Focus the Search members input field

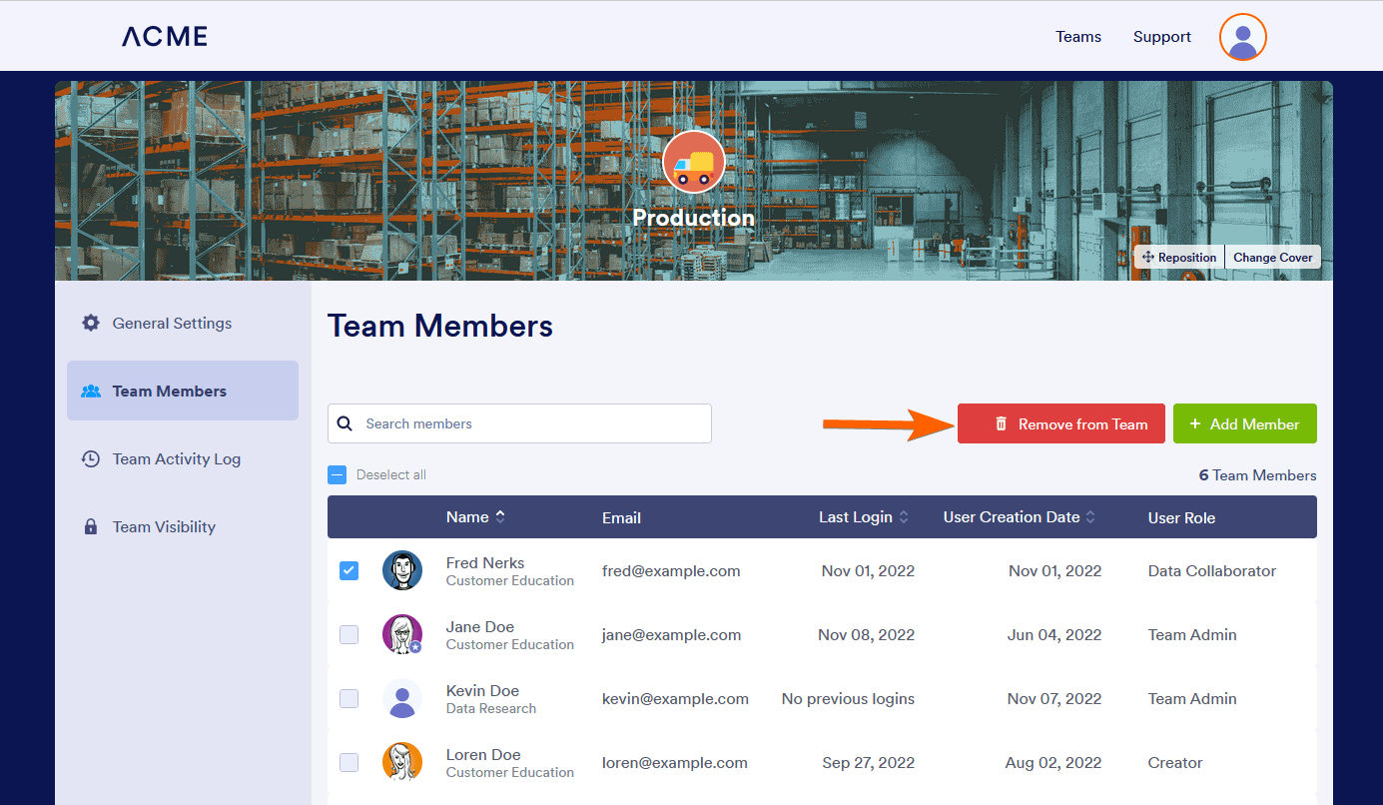(534, 423)
